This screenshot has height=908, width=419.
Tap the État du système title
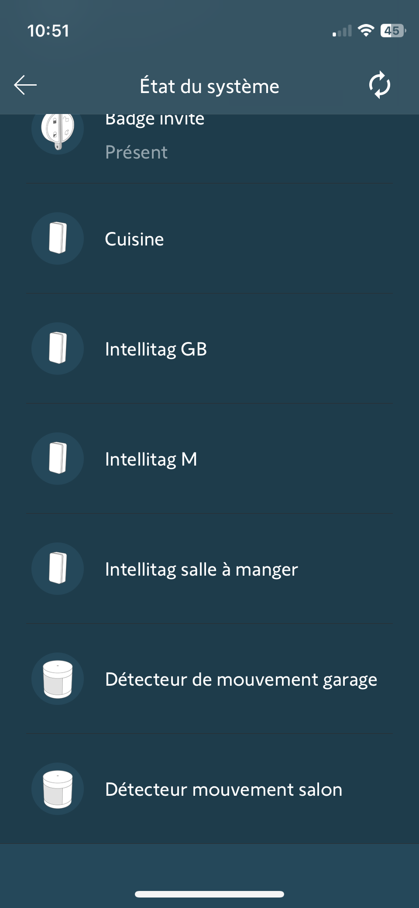pyautogui.click(x=209, y=86)
